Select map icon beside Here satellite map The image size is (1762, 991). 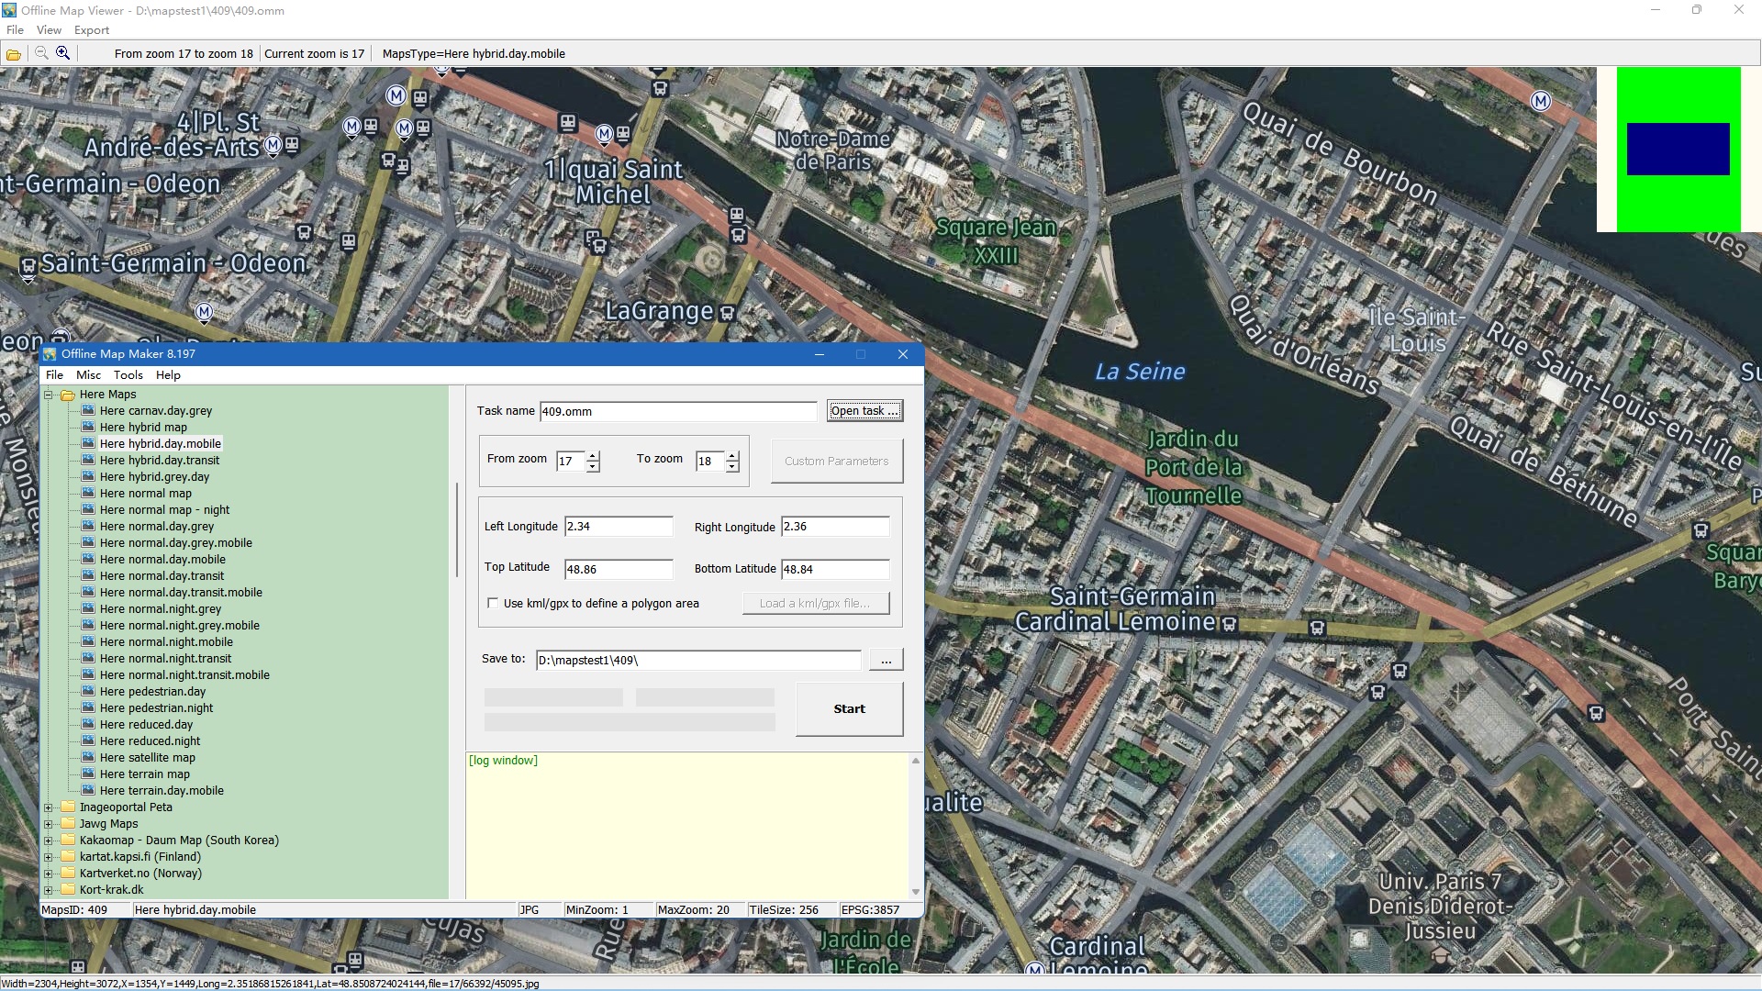click(x=88, y=757)
